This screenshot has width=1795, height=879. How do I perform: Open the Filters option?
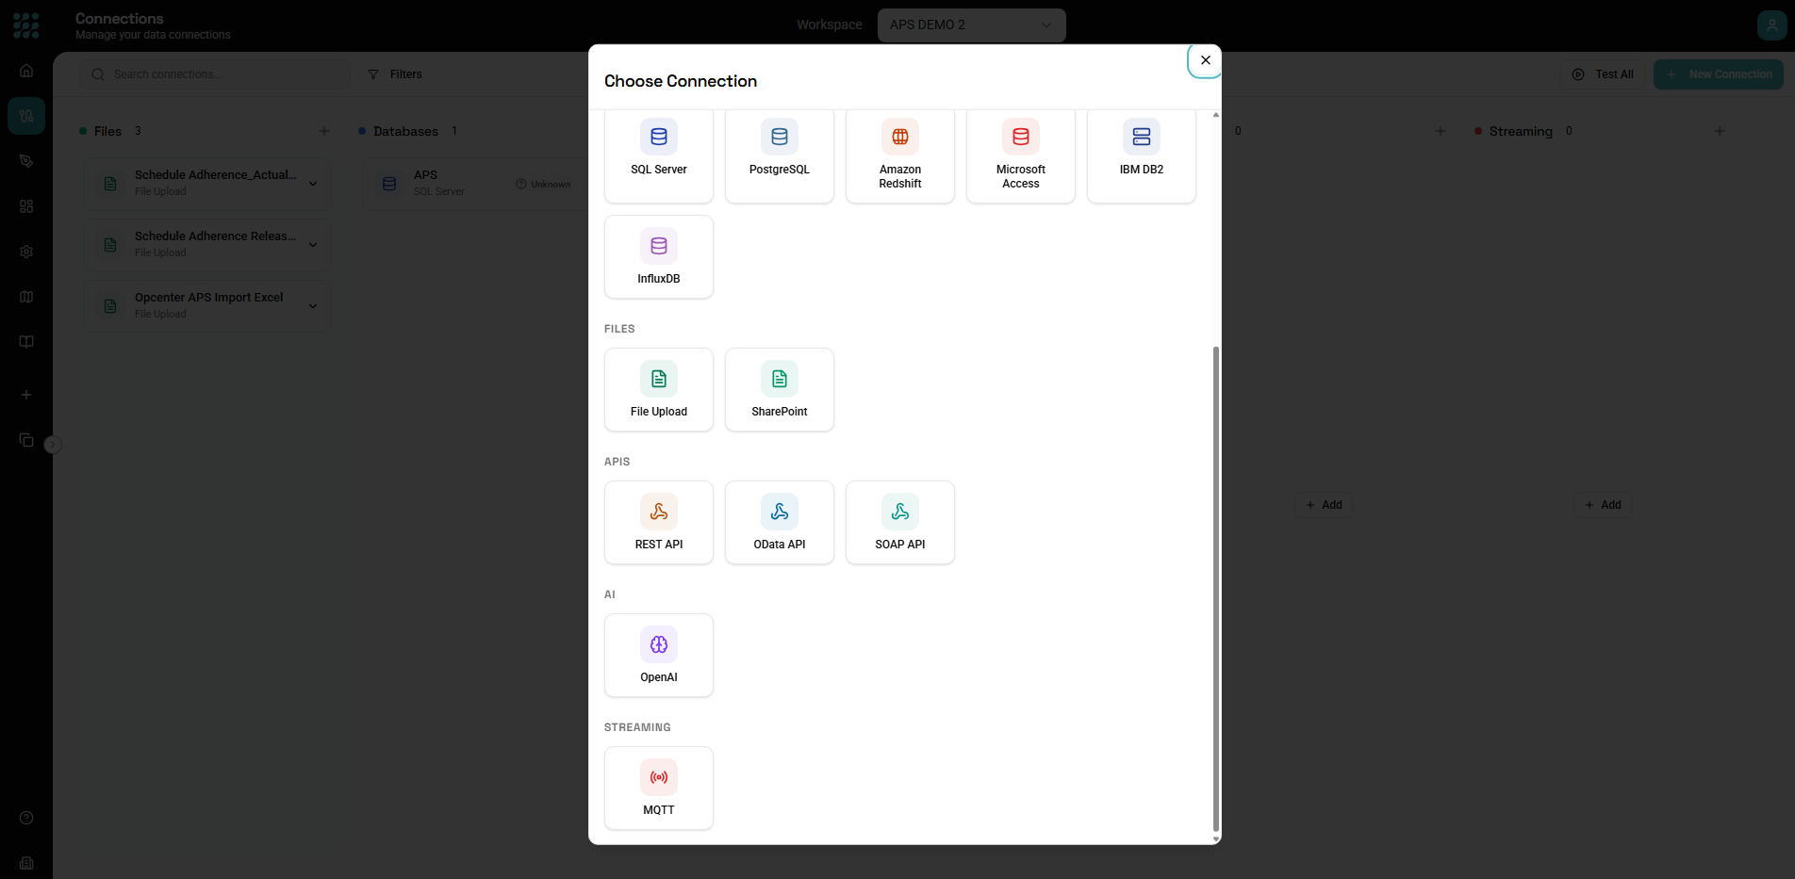(395, 74)
